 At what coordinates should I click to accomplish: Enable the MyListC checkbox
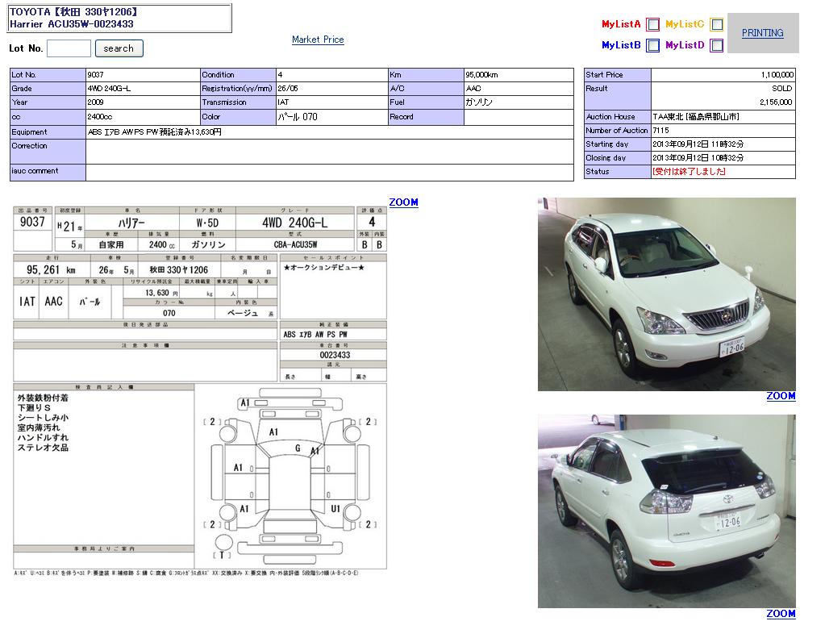(x=716, y=25)
